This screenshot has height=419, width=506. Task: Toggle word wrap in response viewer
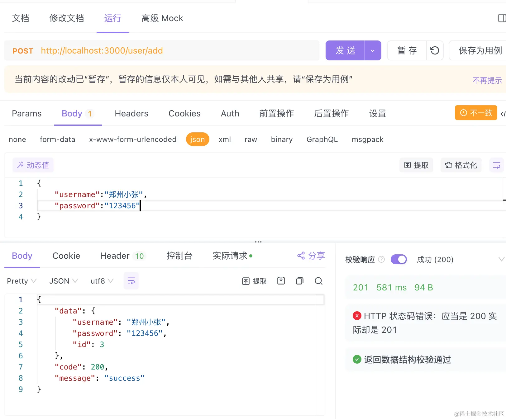(x=131, y=281)
